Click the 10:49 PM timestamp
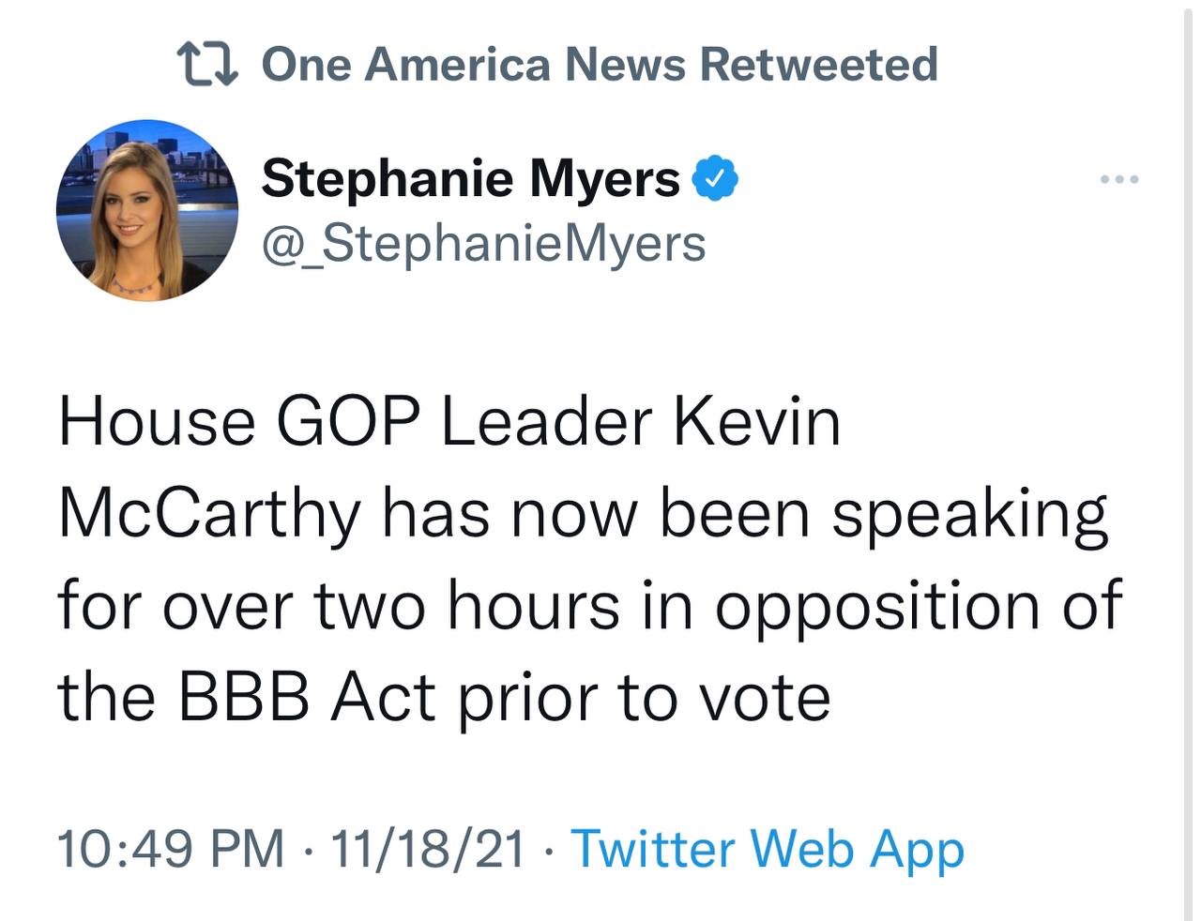 click(171, 849)
